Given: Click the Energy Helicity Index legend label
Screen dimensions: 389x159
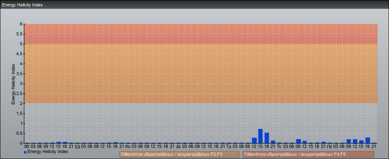Looking at the screenshot, I should point(48,151).
